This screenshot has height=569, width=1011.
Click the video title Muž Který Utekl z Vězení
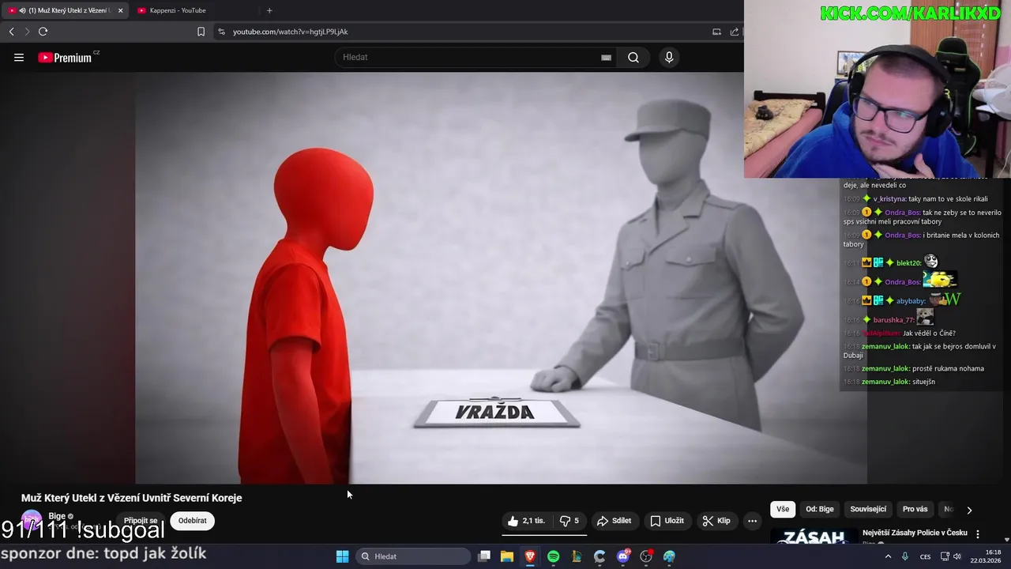point(131,498)
